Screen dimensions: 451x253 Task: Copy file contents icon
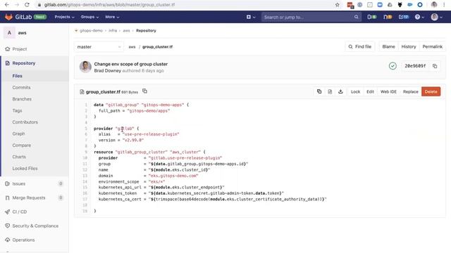click(x=319, y=91)
